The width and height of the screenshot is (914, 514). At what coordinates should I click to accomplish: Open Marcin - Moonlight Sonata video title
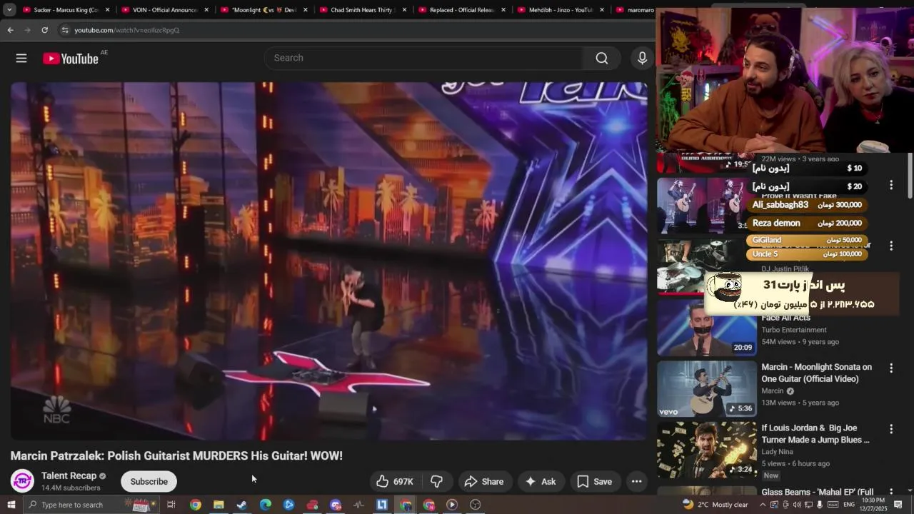[x=816, y=373]
